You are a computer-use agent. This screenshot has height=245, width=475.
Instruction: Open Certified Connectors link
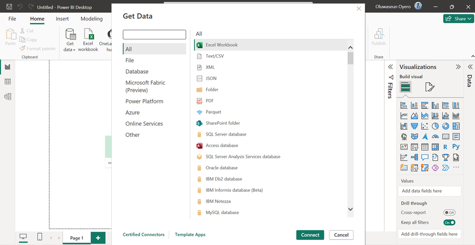pos(144,235)
